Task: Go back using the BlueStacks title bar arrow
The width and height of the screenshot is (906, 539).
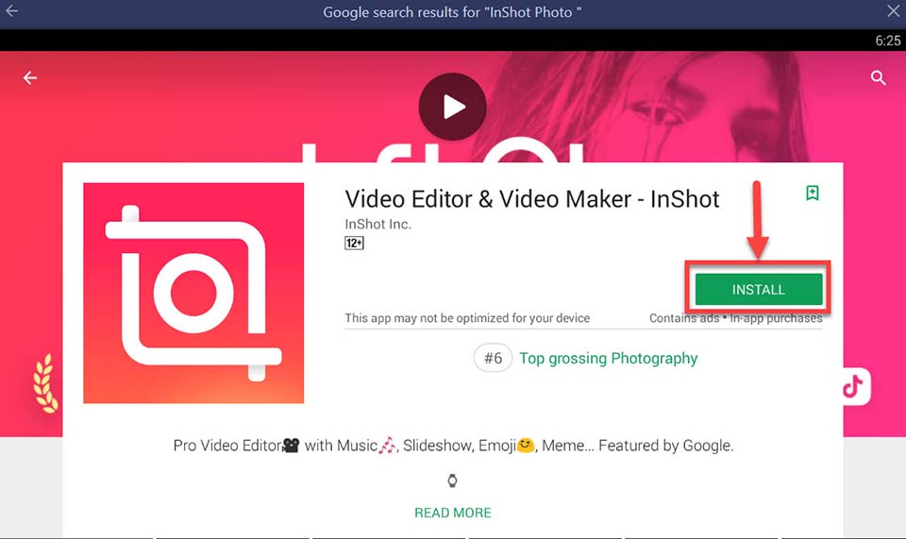Action: (11, 10)
